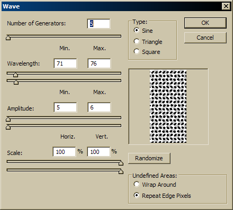Click the Amplitude Min input field
233x210 pixels.
(x=65, y=107)
